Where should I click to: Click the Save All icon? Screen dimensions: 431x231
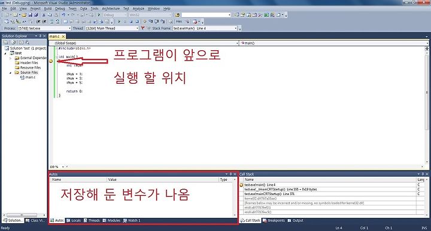point(36,15)
